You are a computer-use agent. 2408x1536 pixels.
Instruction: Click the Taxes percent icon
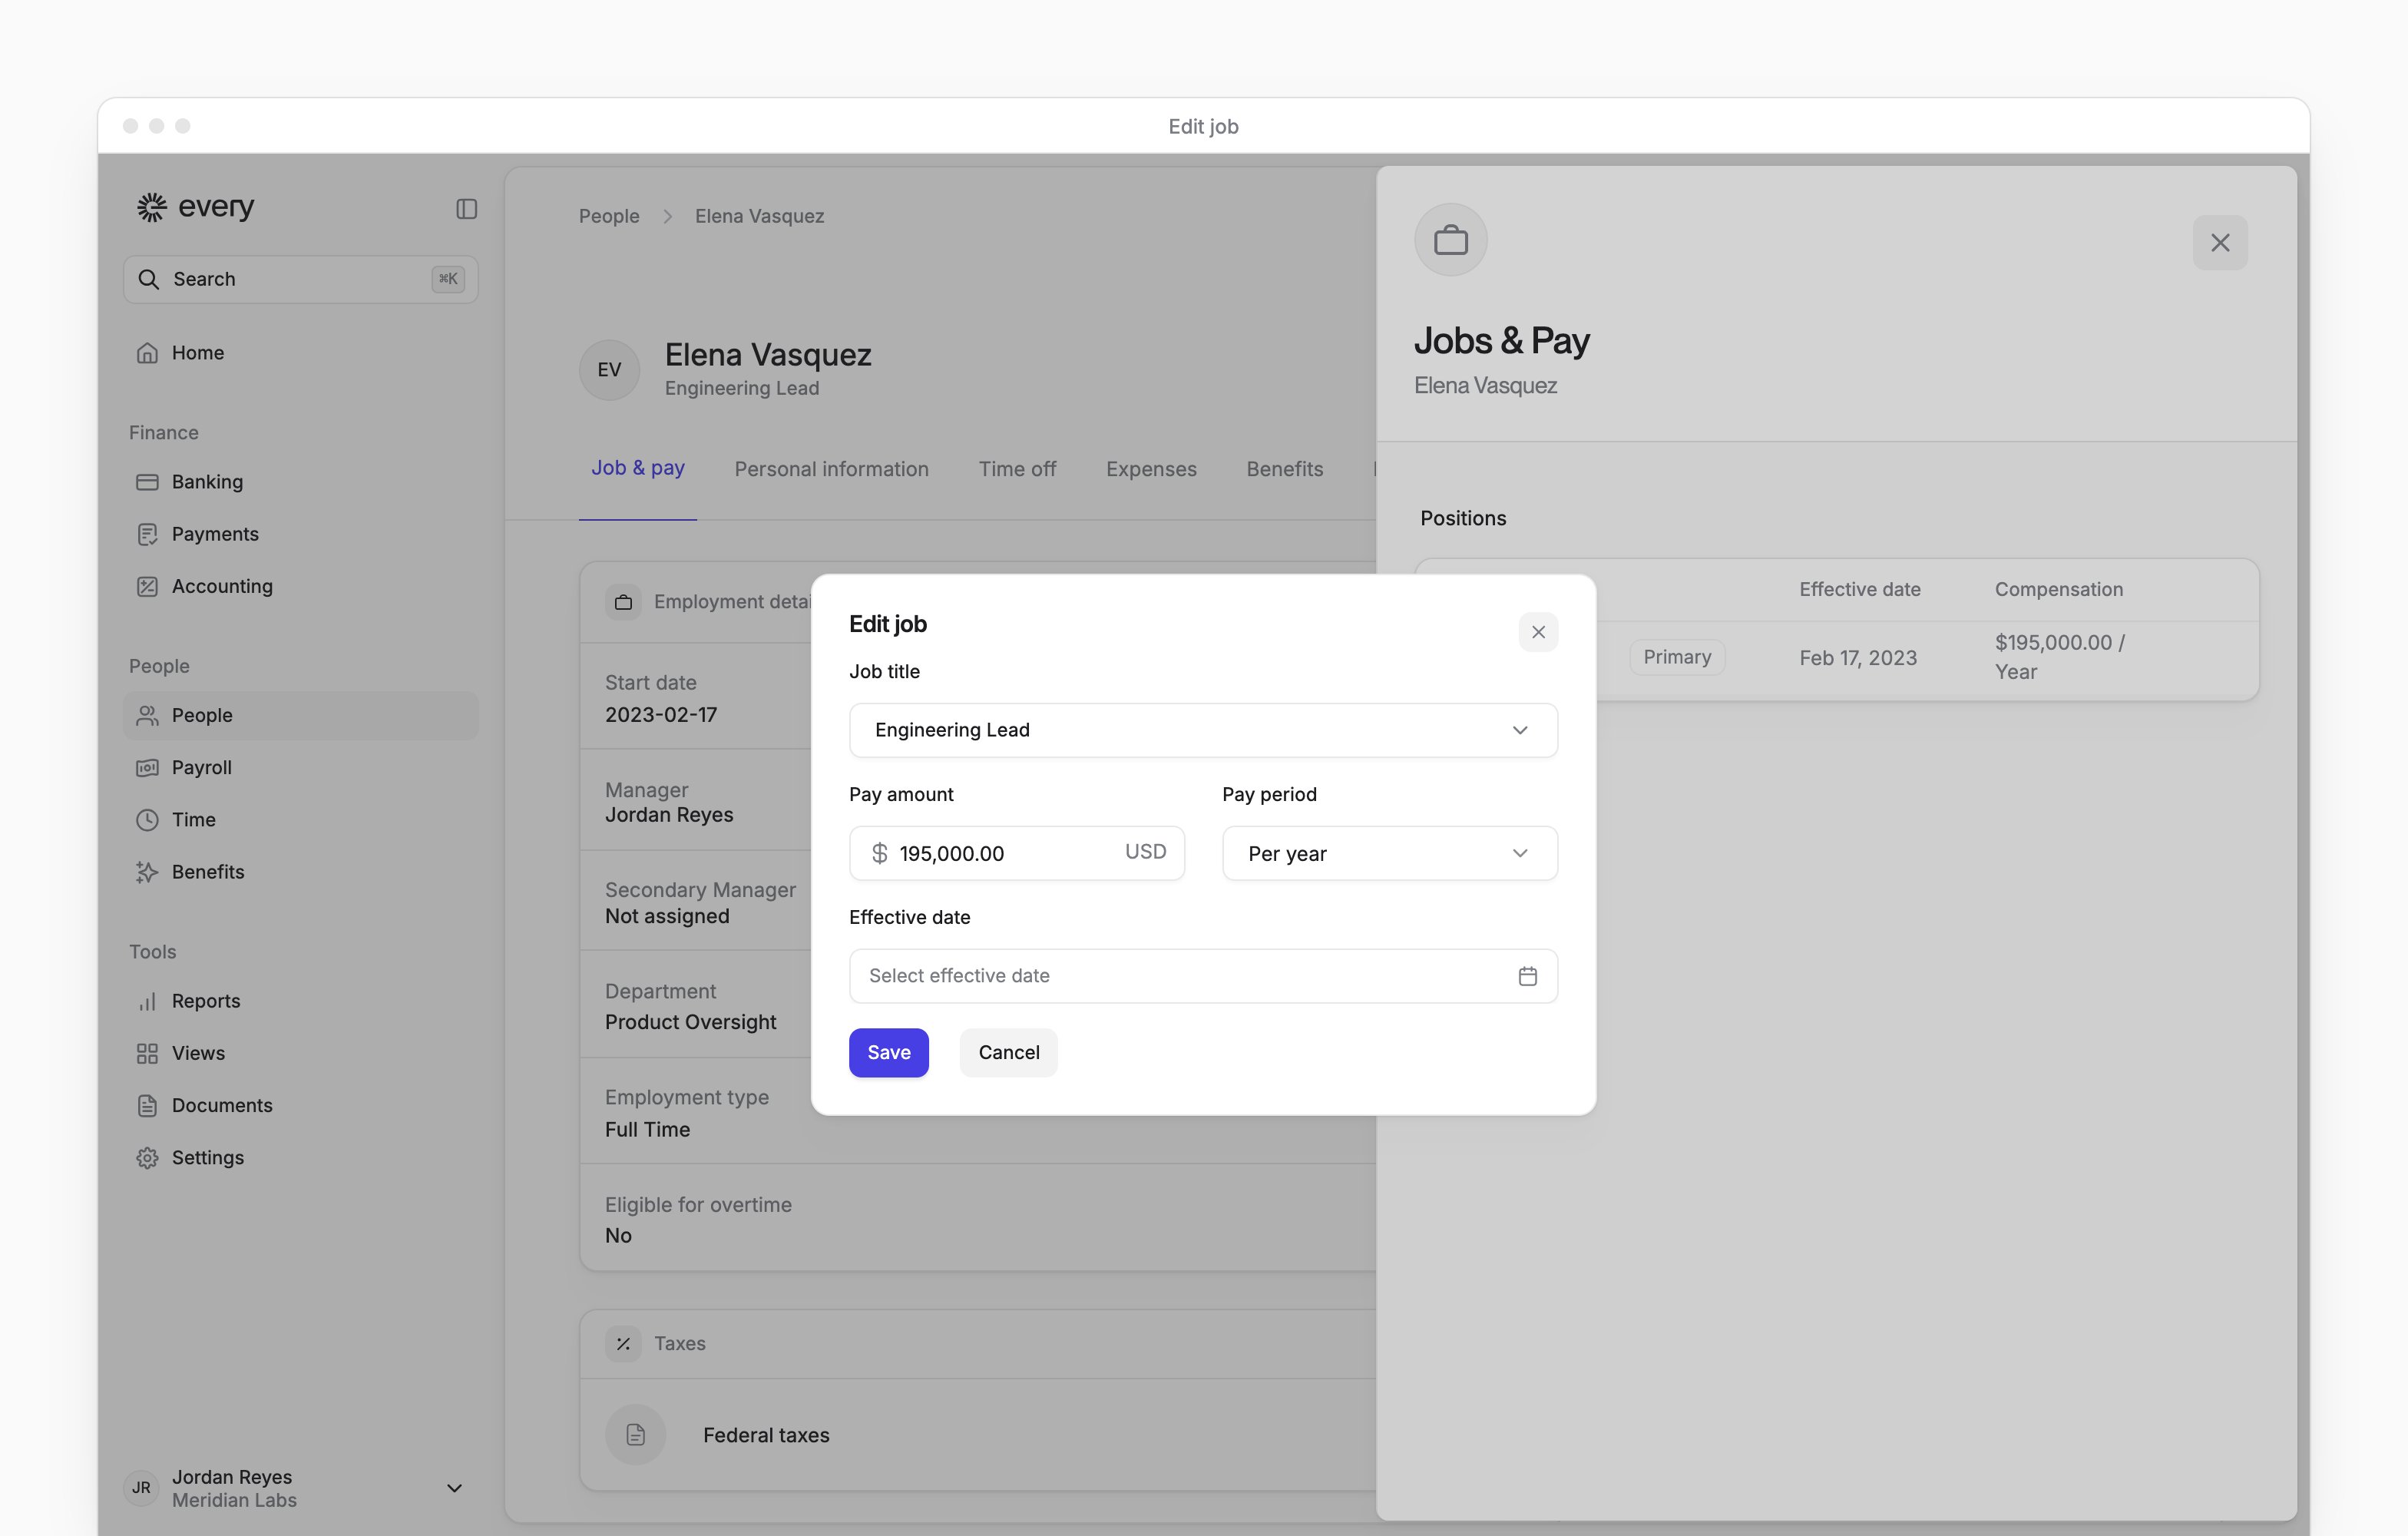click(623, 1344)
